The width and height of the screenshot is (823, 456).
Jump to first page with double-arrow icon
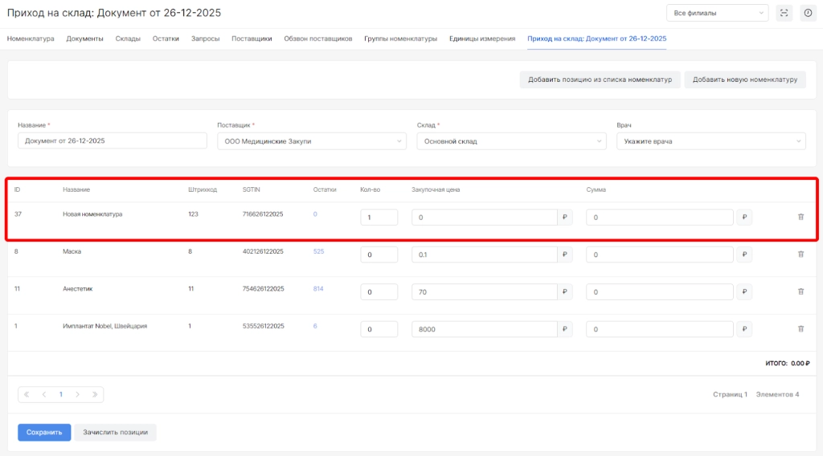(27, 394)
